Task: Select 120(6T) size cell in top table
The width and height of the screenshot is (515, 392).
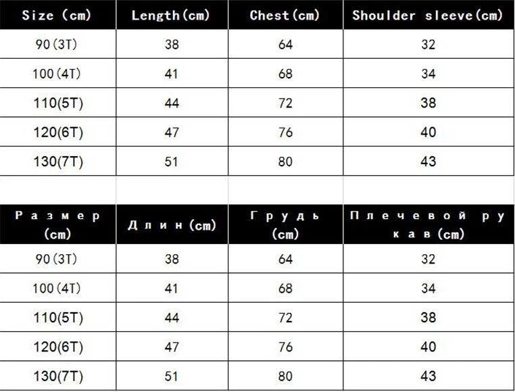Action: [x=57, y=132]
